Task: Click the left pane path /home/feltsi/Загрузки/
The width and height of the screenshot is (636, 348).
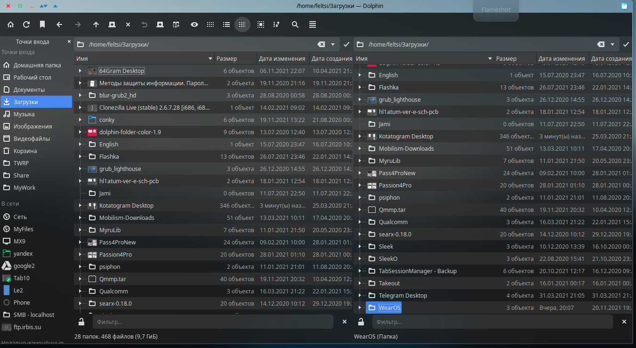Action: click(119, 44)
